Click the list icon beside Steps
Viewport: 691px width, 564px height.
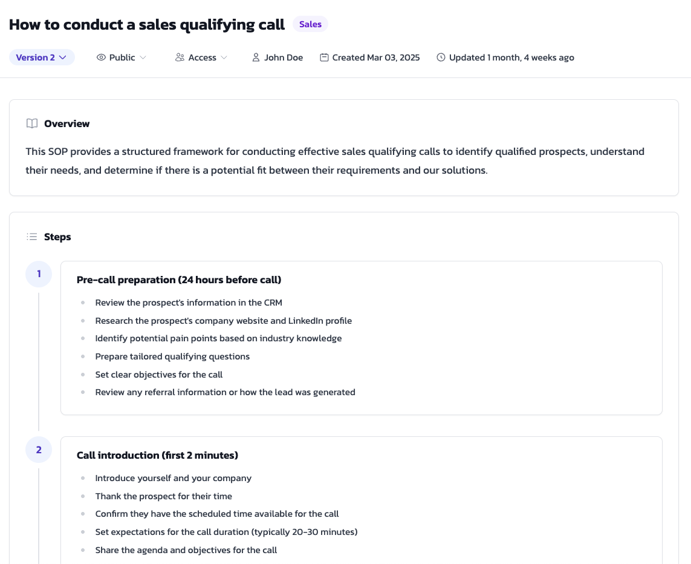pyautogui.click(x=31, y=237)
